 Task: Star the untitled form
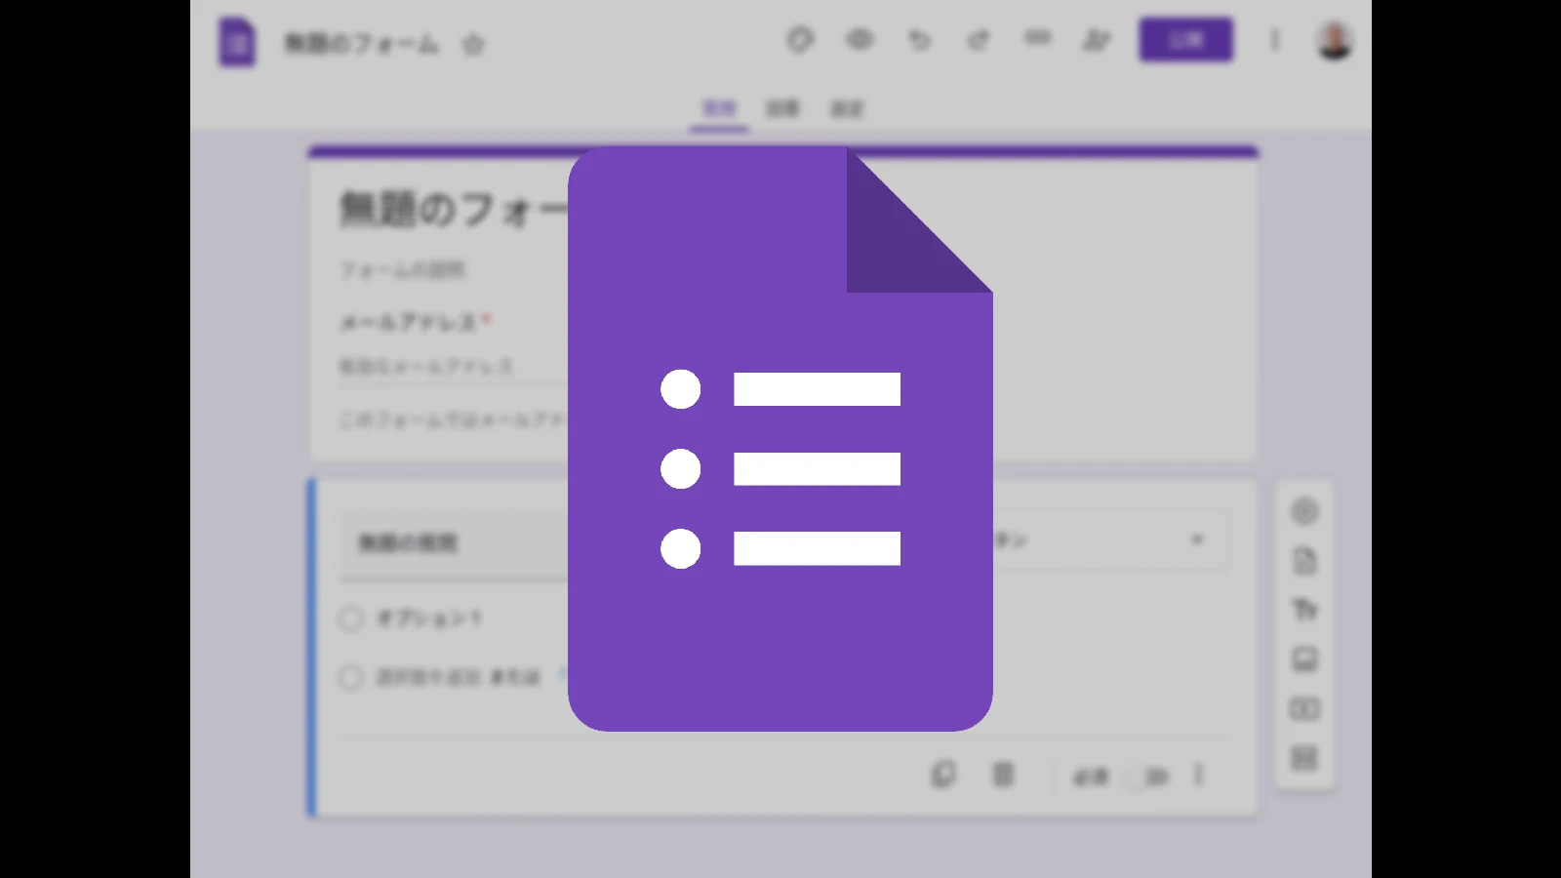pos(473,44)
